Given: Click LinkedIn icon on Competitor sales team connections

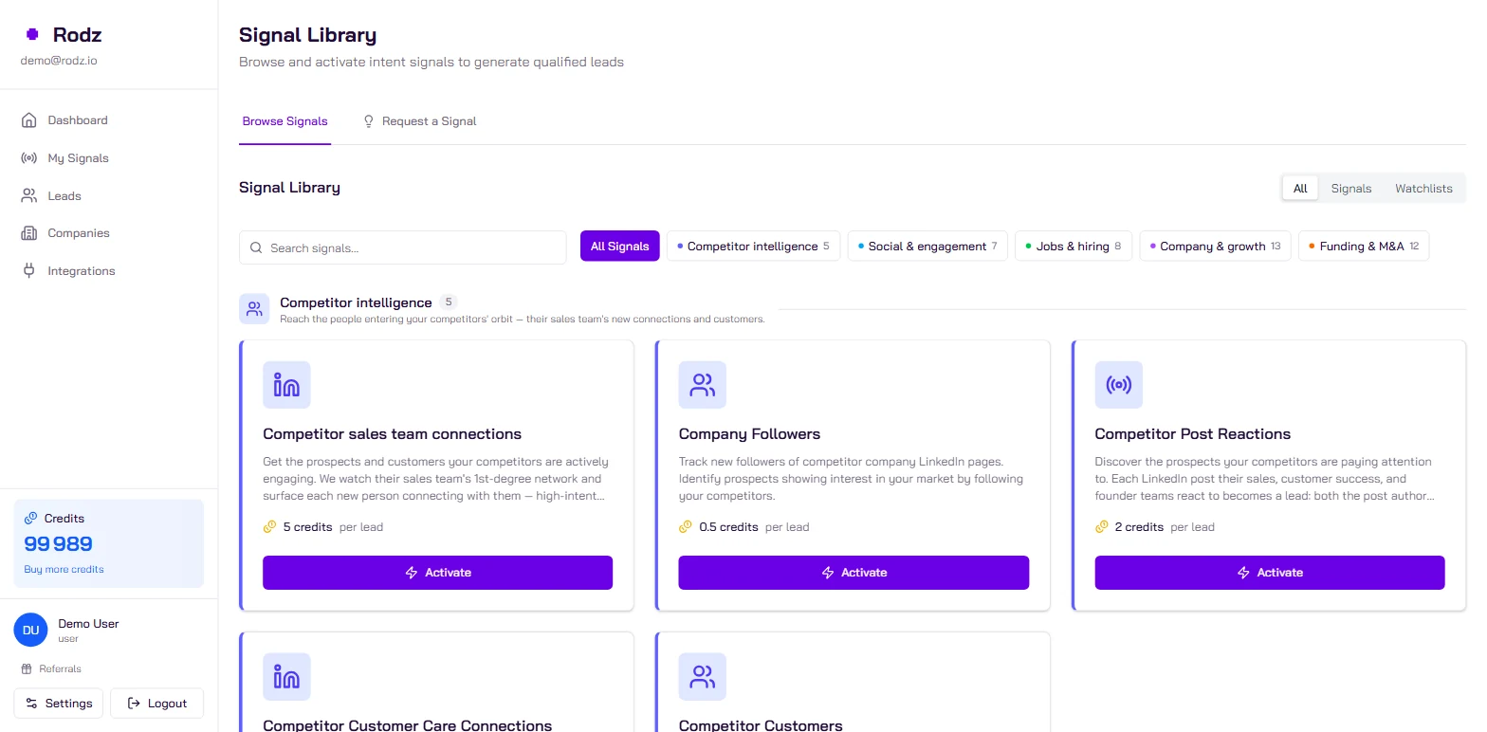Looking at the screenshot, I should pyautogui.click(x=286, y=385).
